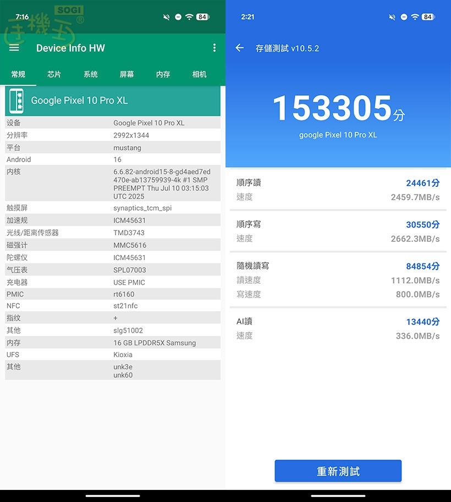Tap the light sensor value TMD3743
Image resolution: width=451 pixels, height=502 pixels.
point(129,233)
